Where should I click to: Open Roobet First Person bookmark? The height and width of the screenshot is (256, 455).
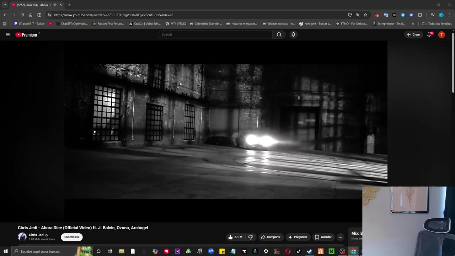tap(108, 24)
